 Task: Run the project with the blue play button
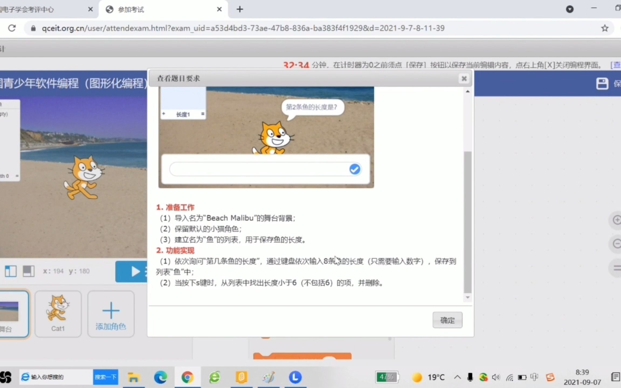pos(135,272)
